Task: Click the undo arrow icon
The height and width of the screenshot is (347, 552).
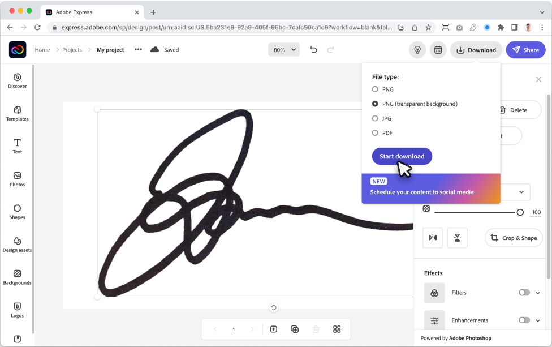Action: pyautogui.click(x=313, y=50)
